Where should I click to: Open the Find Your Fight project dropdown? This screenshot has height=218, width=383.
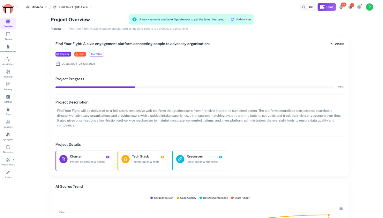[73, 7]
